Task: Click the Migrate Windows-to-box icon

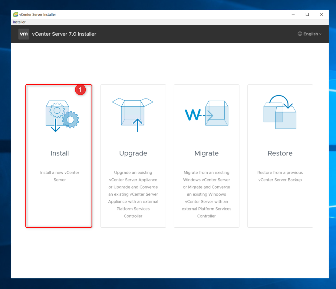Action: pyautogui.click(x=206, y=113)
